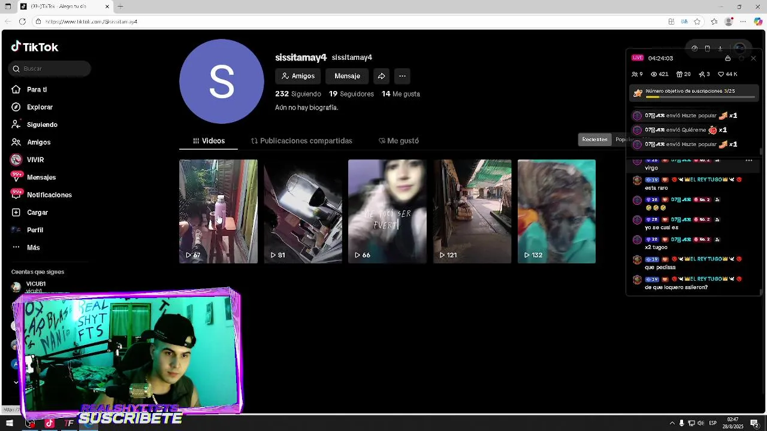
Task: Select the Videos tab
Action: coord(209,141)
